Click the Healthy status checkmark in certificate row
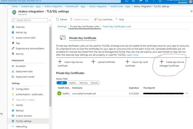The height and width of the screenshot is (129, 193). click(x=59, y=93)
